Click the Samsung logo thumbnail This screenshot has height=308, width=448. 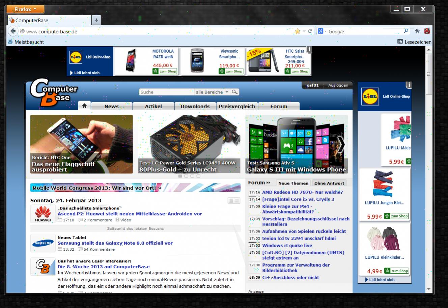click(43, 243)
